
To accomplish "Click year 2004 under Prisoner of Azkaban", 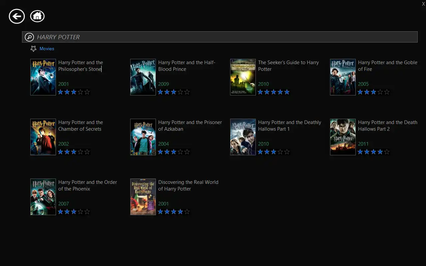I will [164, 144].
